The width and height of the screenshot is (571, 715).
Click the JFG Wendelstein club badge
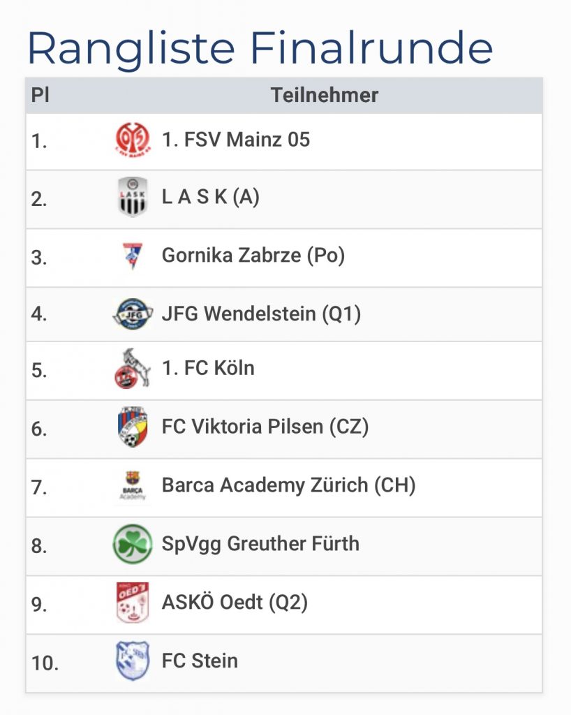133,314
